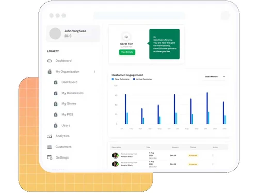Select the John Varghese name text
The height and width of the screenshot is (193, 258).
(x=75, y=31)
